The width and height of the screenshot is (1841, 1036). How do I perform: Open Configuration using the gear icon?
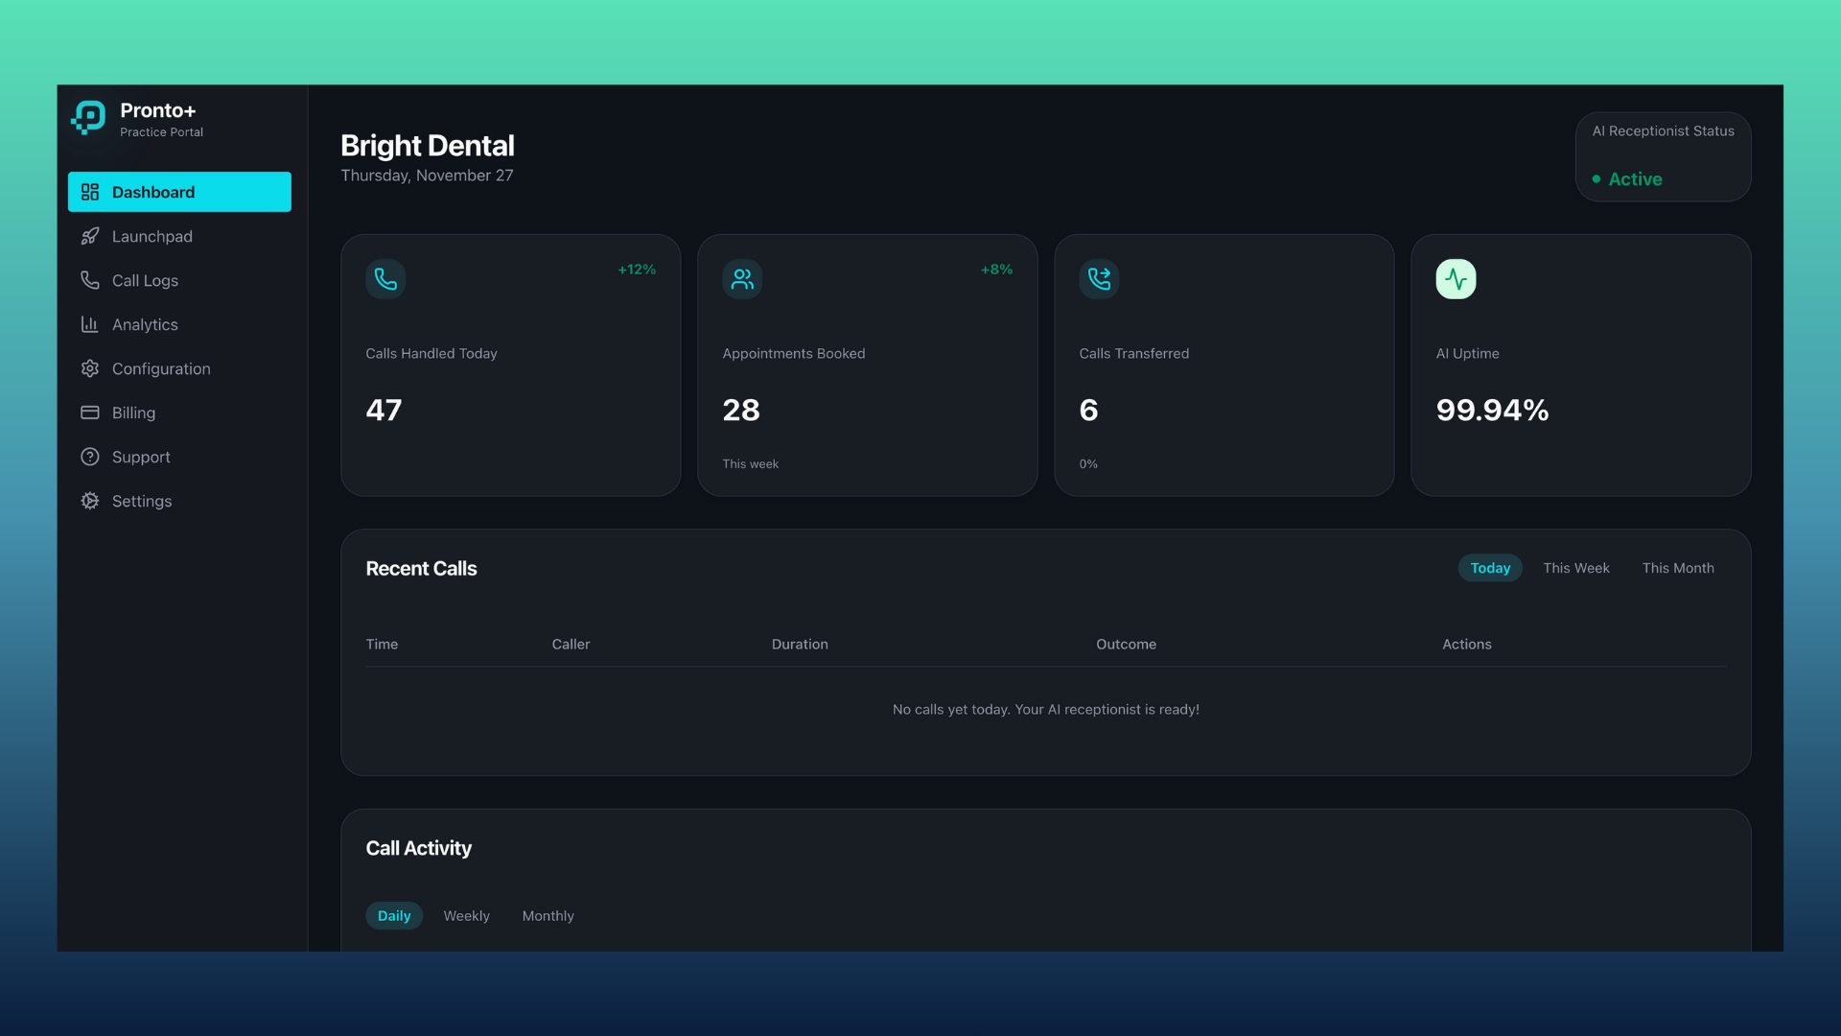coord(90,368)
